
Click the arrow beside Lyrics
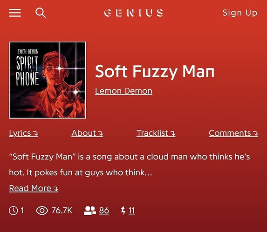[35, 133]
